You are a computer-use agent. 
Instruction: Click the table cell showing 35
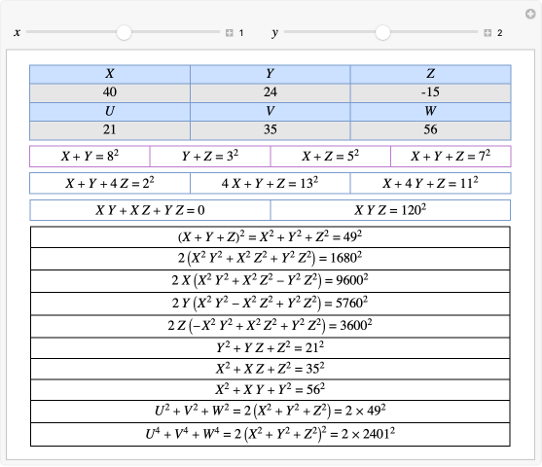coord(270,130)
